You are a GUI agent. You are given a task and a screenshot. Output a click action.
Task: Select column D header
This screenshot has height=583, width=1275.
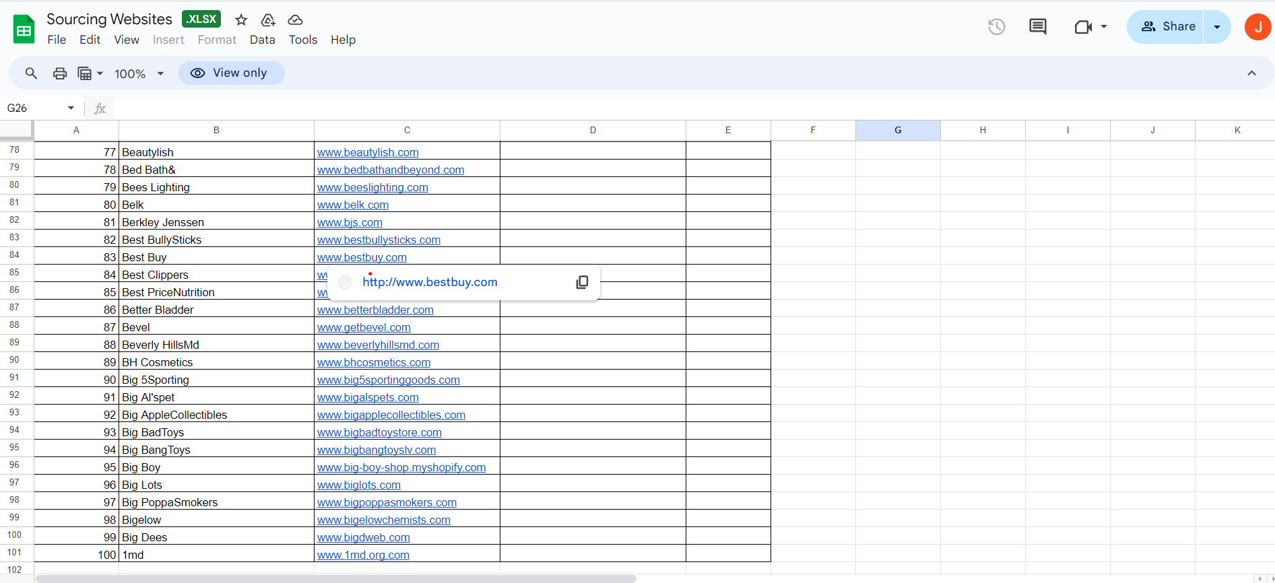coord(593,130)
